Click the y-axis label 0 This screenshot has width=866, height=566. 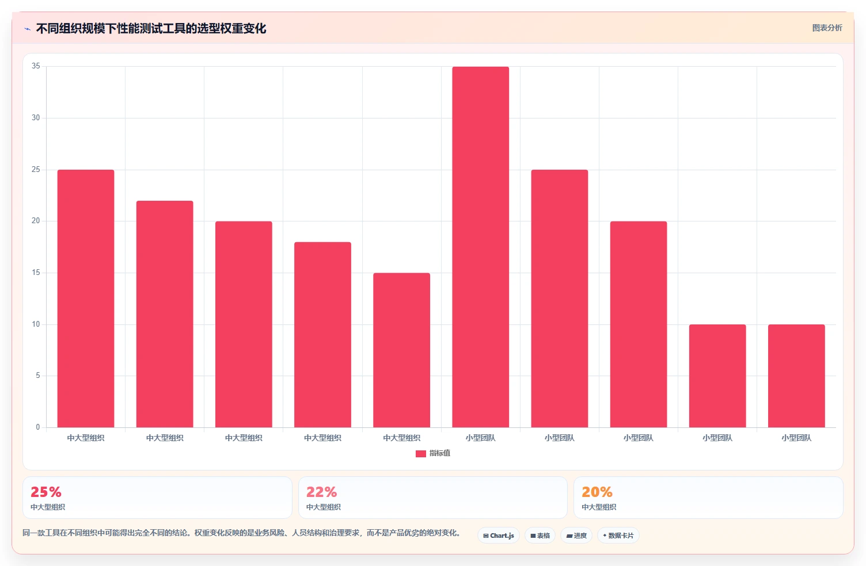pos(38,427)
